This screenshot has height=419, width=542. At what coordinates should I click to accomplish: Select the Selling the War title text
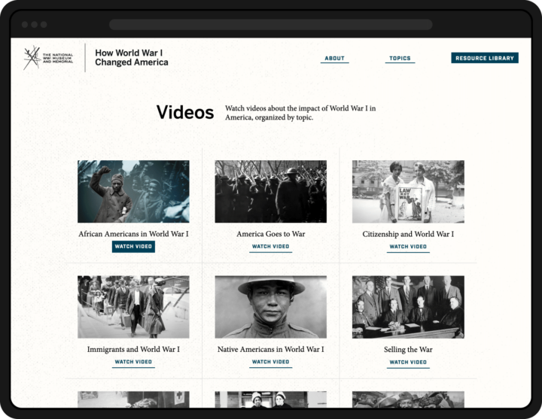408,349
